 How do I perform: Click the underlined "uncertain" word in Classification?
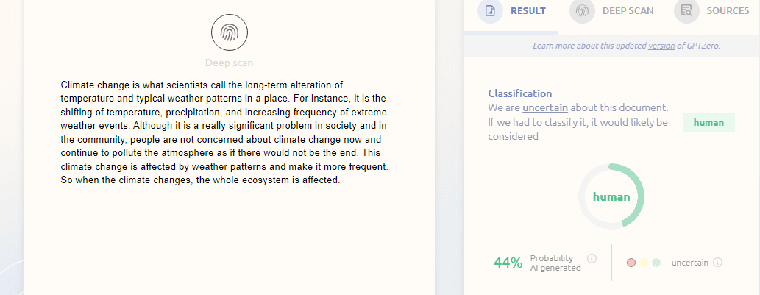click(546, 107)
